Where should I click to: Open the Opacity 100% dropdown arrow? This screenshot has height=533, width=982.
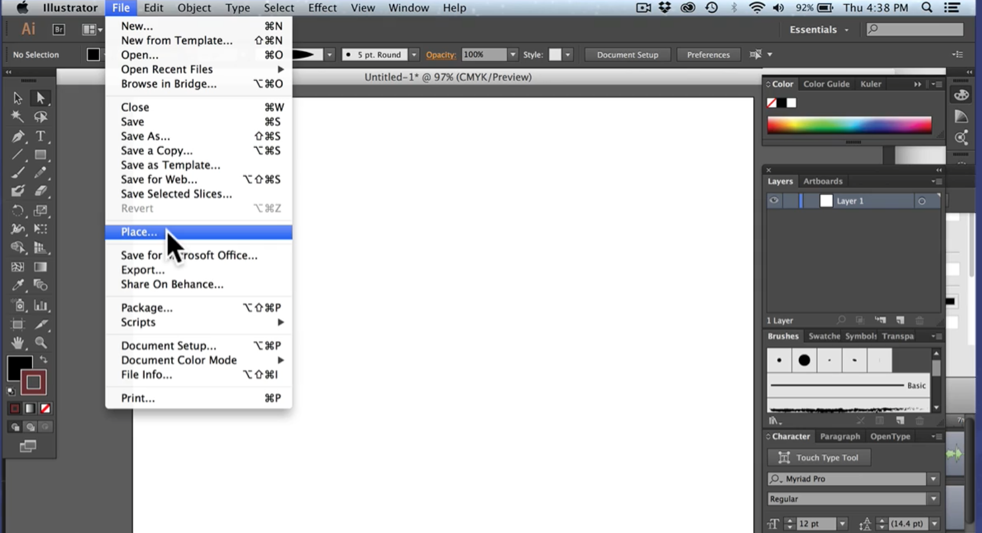click(512, 54)
